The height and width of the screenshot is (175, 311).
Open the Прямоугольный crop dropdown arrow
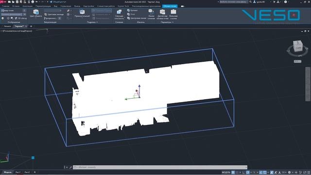point(82,18)
